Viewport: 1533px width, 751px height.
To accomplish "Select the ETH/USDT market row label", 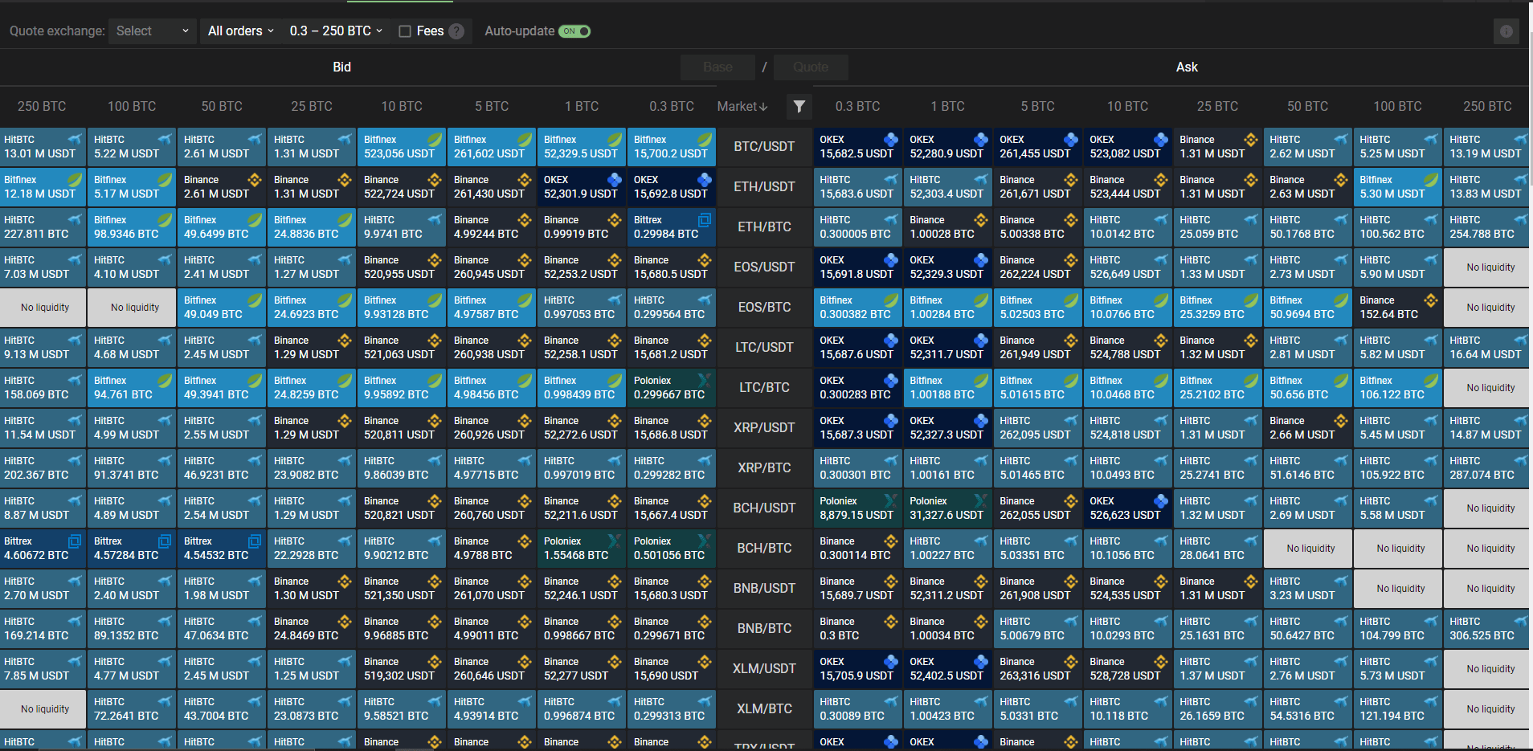I will pos(764,187).
